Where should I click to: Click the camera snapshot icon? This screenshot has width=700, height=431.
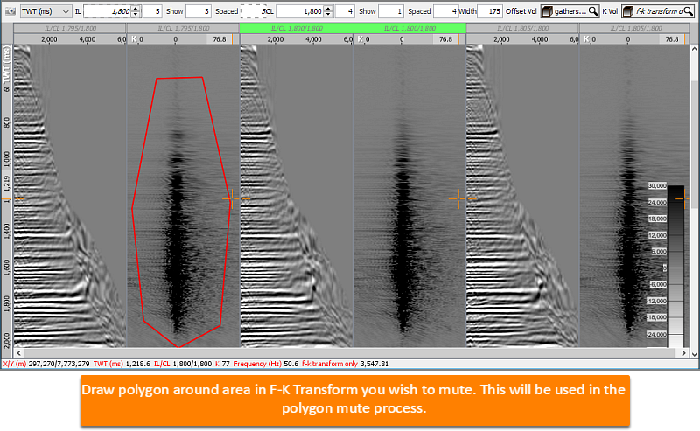click(x=10, y=11)
